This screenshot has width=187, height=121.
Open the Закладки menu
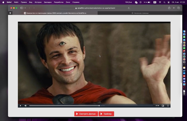pos(48,2)
